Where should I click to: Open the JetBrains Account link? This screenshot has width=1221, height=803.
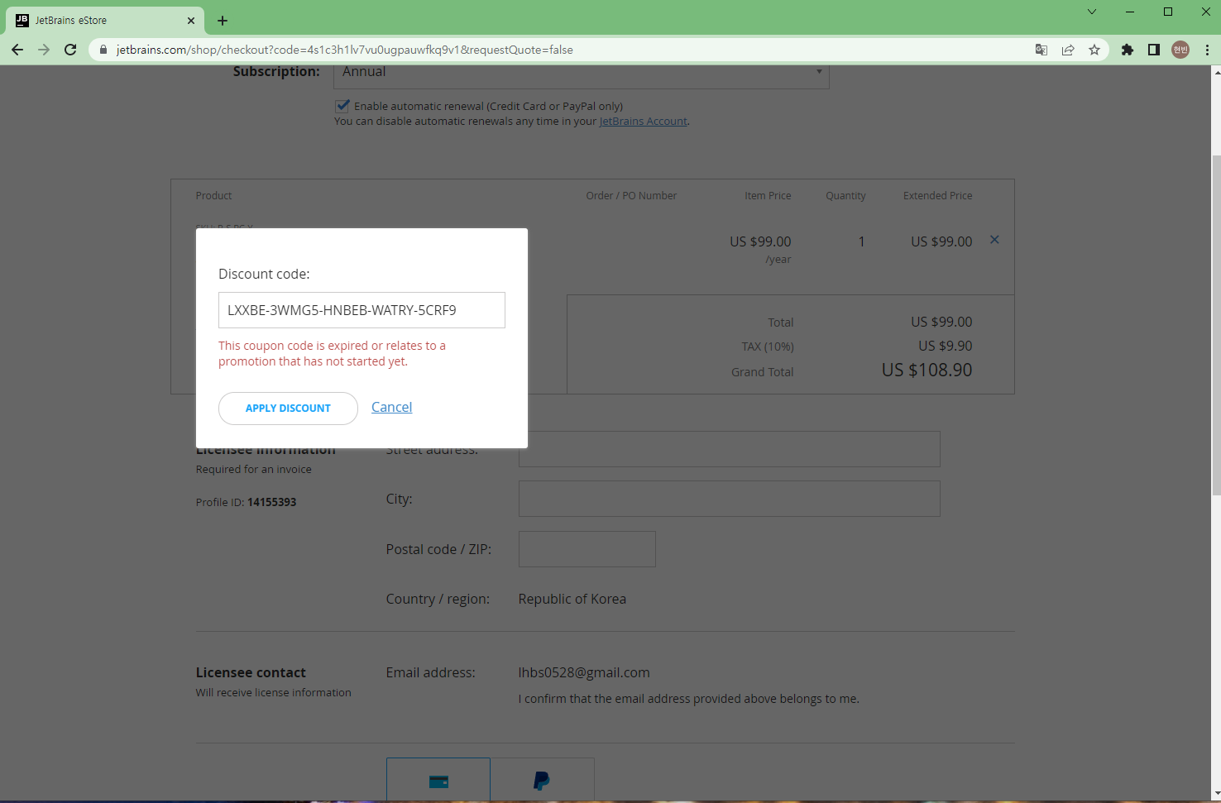click(644, 122)
